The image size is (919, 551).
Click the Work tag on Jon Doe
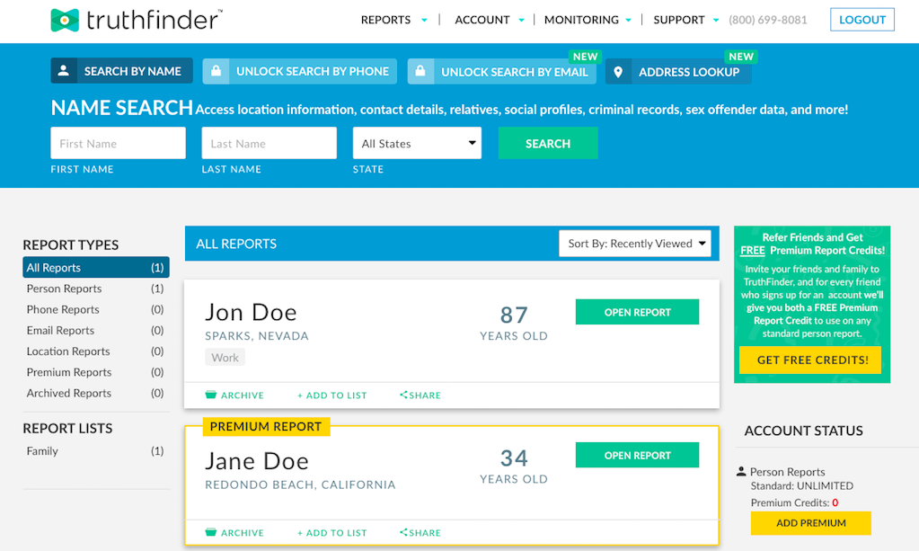pyautogui.click(x=225, y=357)
